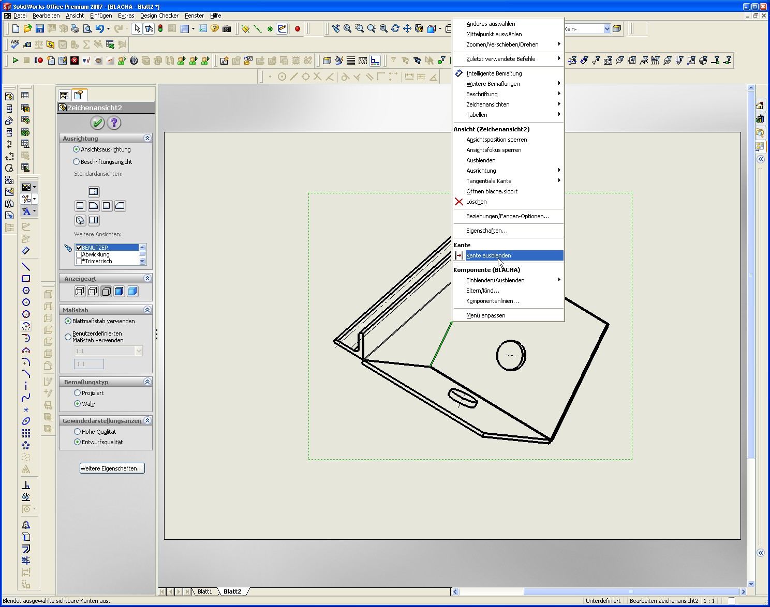
Task: Open the Kein- layer dropdown
Action: [607, 29]
